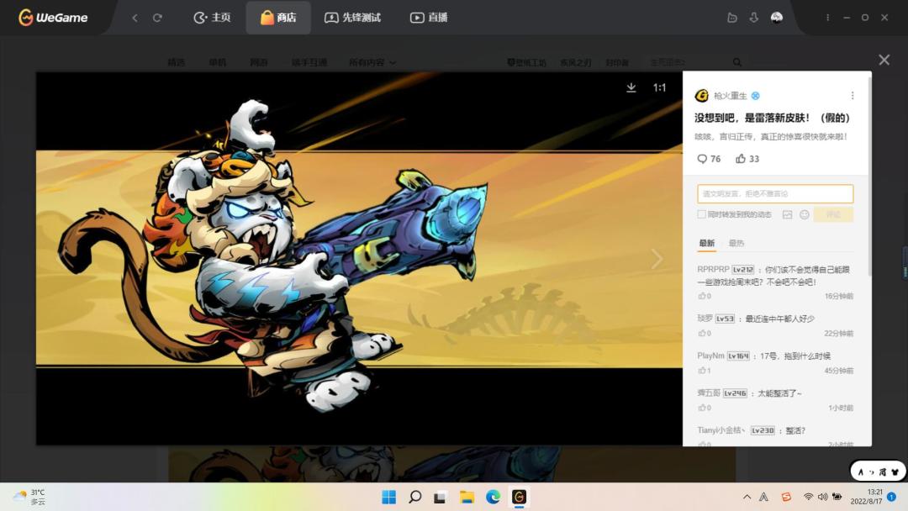Submit with the yellow 评论 button
908x511 pixels.
pos(833,214)
